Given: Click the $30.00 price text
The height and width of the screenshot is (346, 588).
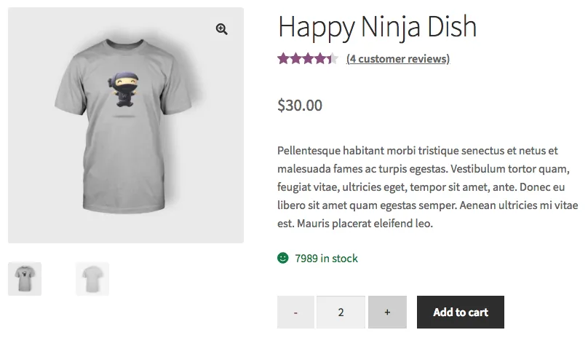Looking at the screenshot, I should click(300, 106).
